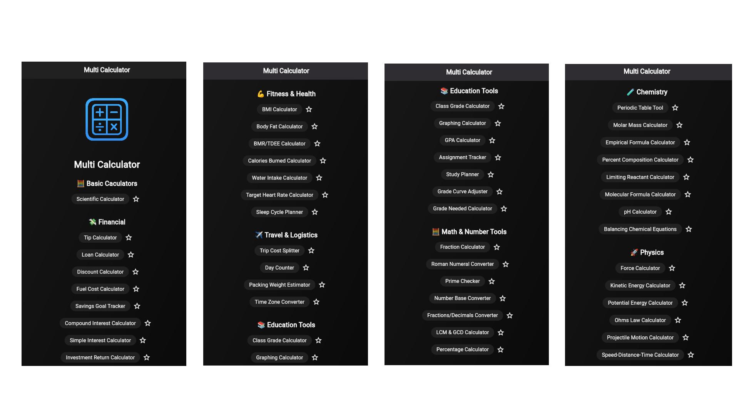Star the Periodic Table Tool
This screenshot has width=739, height=416.
(x=675, y=108)
